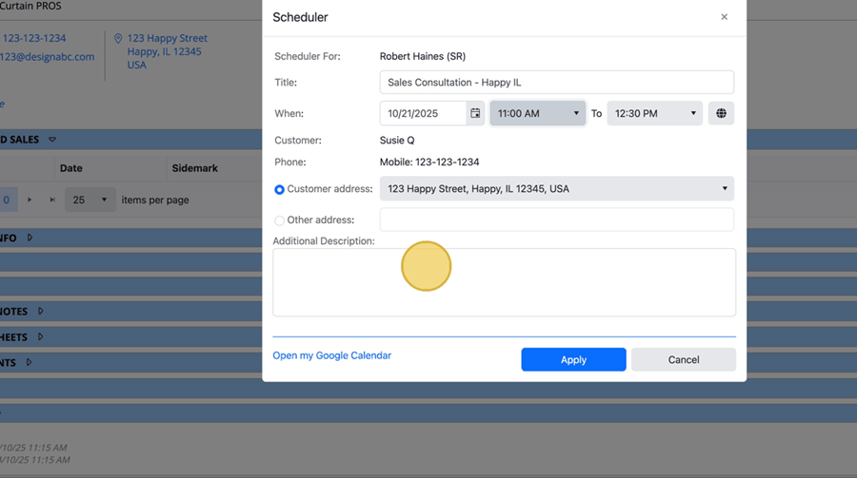This screenshot has height=478, width=857.
Task: Click the Apply button
Action: [573, 359]
